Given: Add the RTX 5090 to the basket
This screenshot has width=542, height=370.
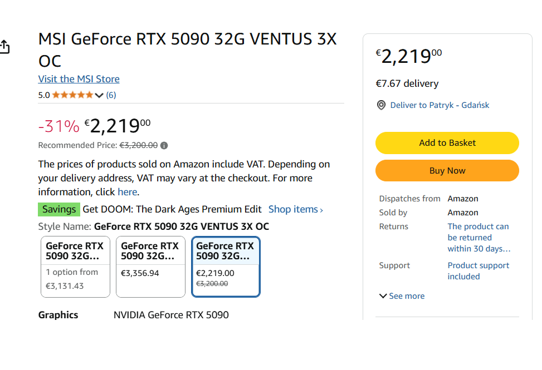Looking at the screenshot, I should click(x=447, y=143).
